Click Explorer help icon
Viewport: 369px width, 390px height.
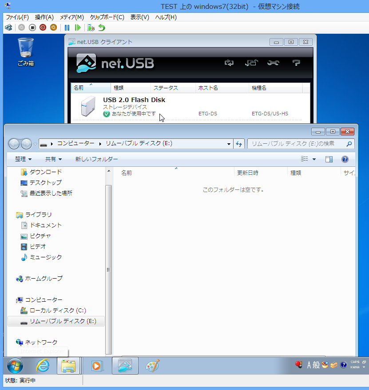(345, 159)
